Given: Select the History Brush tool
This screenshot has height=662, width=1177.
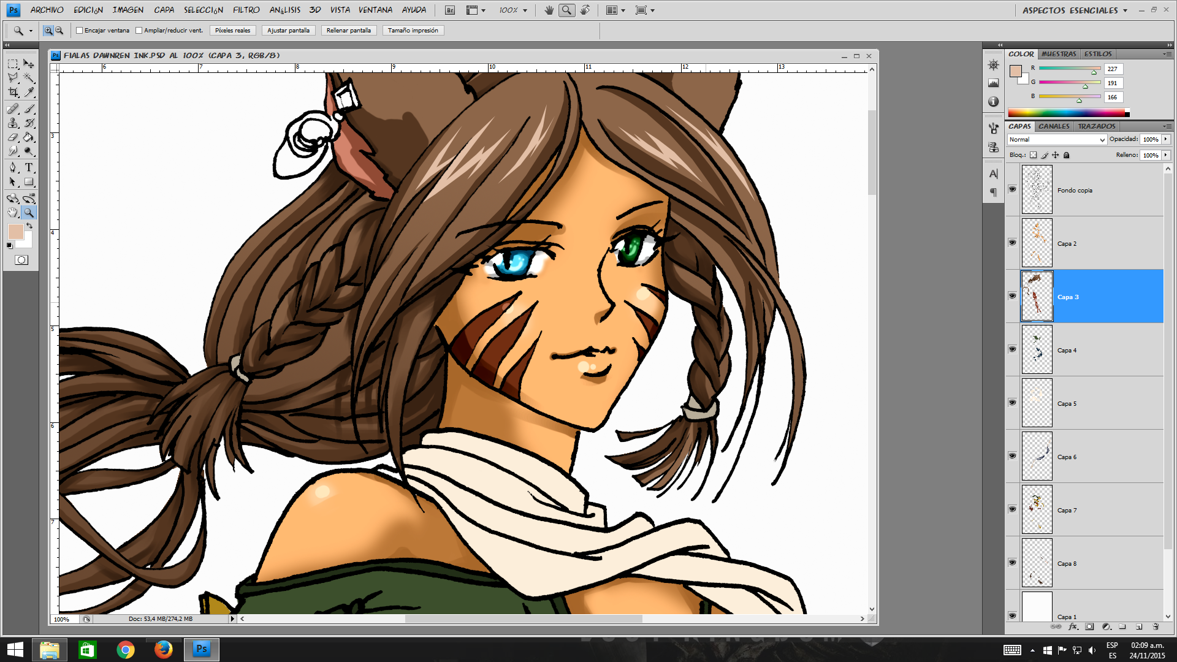Looking at the screenshot, I should tap(28, 123).
